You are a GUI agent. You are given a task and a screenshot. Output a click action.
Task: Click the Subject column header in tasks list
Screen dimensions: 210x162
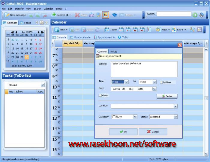(26, 92)
